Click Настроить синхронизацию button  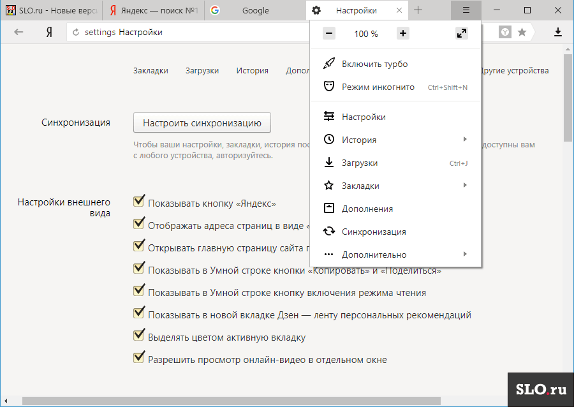click(x=202, y=122)
